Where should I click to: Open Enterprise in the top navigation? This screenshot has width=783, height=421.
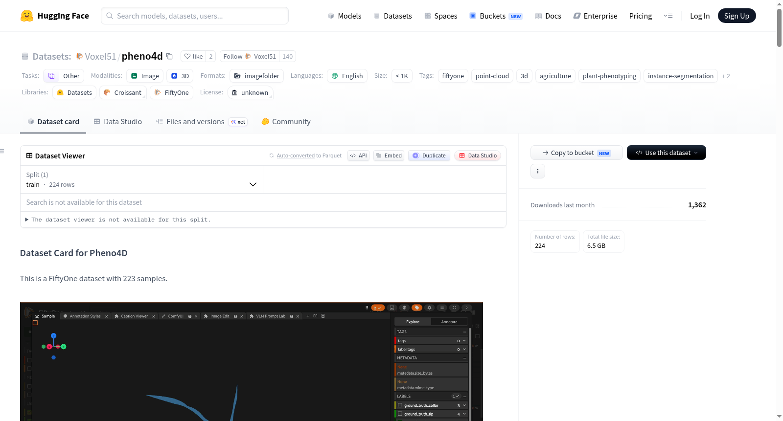(595, 16)
